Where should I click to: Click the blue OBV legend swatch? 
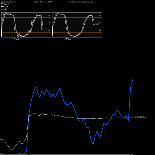2,9
